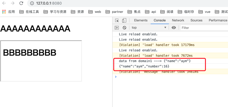The width and height of the screenshot is (228, 107).
Task: Switch to Network tab
Action: (178, 20)
